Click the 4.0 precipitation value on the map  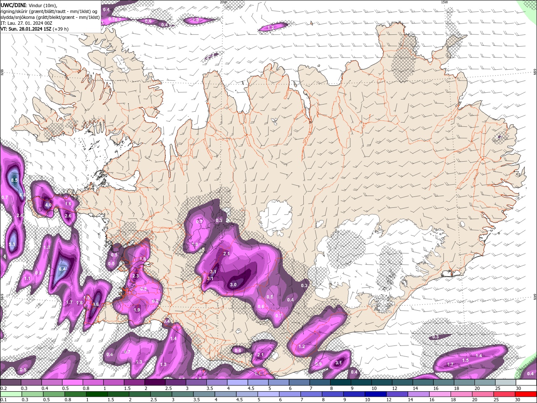48,205
